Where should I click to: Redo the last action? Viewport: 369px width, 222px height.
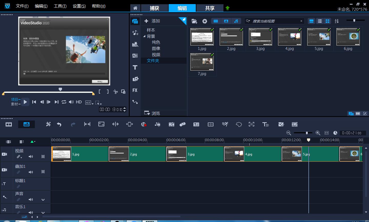tap(73, 125)
